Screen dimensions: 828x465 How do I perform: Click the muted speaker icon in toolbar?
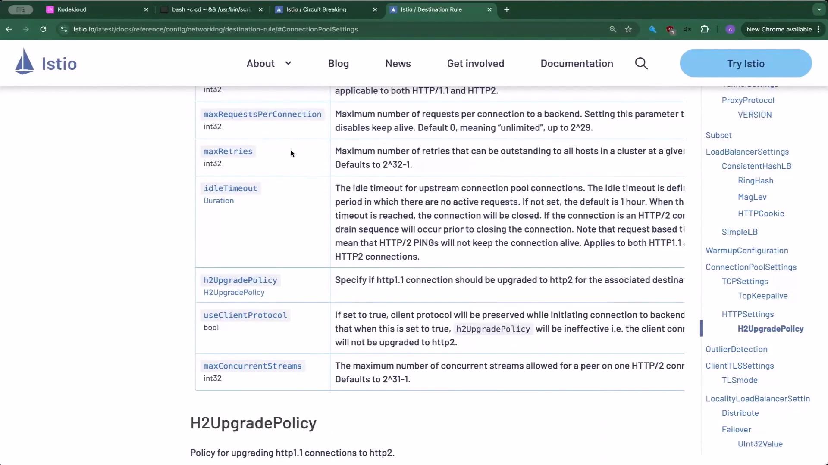pyautogui.click(x=687, y=29)
